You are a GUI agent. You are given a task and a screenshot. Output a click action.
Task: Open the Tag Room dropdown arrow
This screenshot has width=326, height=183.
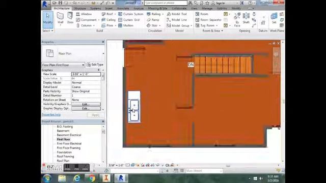[x=217, y=25]
